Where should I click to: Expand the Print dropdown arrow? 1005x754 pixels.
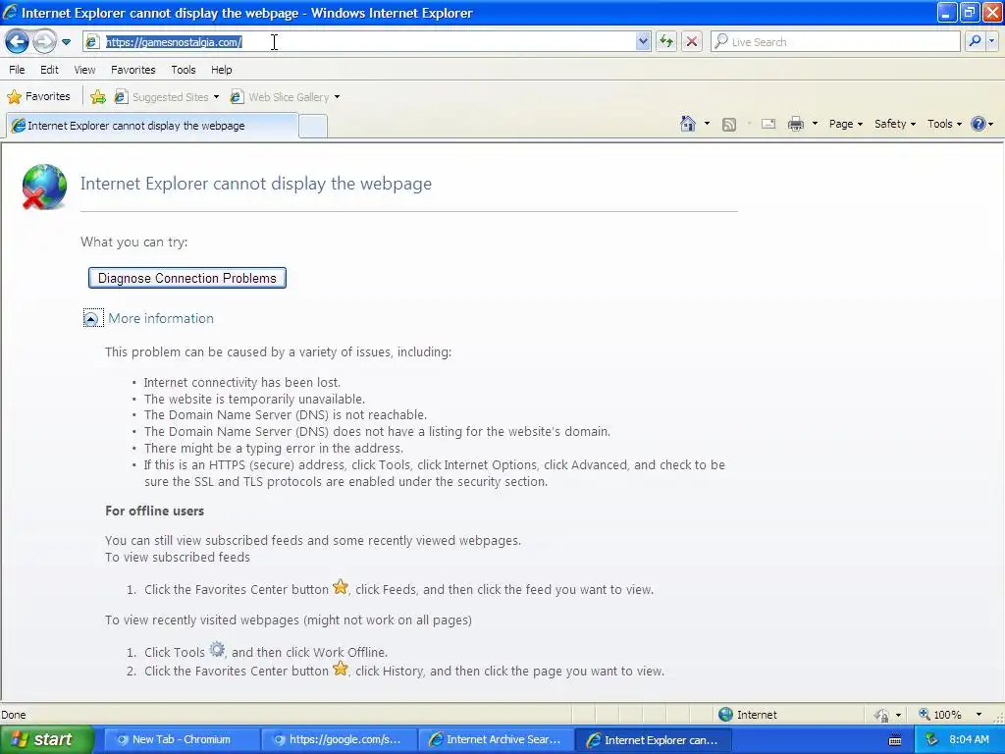click(x=816, y=124)
